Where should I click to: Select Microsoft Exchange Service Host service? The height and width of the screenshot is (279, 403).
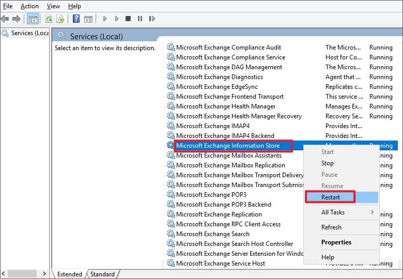tap(221, 263)
